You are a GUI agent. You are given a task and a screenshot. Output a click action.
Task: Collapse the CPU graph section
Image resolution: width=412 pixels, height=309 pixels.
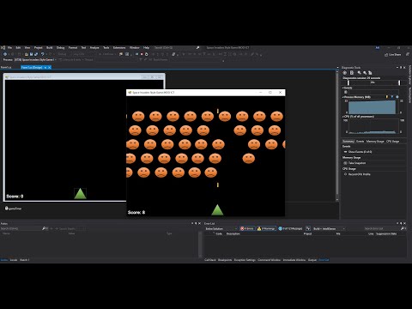click(343, 117)
